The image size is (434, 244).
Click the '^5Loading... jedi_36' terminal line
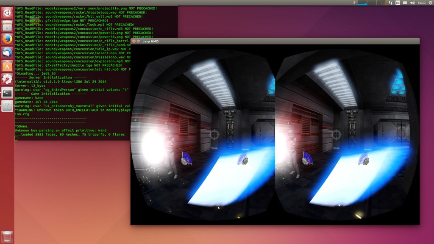[35, 74]
